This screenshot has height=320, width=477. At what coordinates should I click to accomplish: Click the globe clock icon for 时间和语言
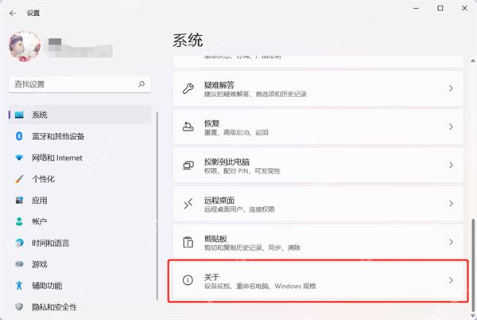pyautogui.click(x=19, y=243)
